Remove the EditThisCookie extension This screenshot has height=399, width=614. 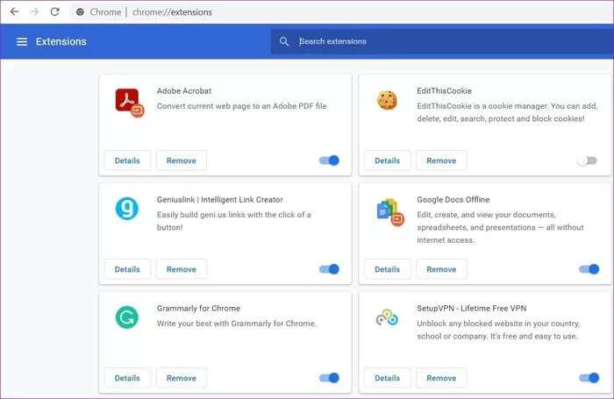[441, 160]
